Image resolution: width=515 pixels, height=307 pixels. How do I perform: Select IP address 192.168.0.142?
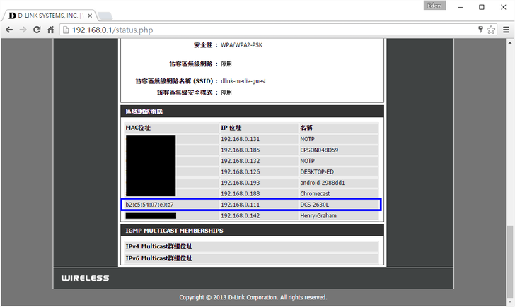(240, 215)
